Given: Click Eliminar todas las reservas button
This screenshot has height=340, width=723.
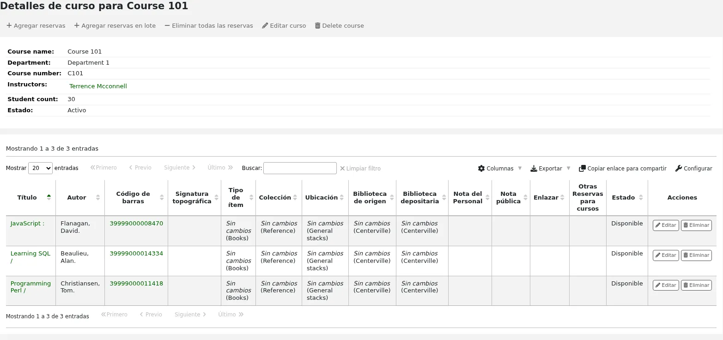Looking at the screenshot, I should point(209,26).
